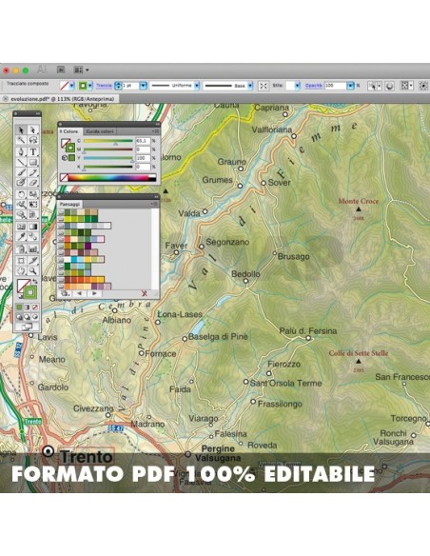Select the Type (T) tool
The width and height of the screenshot is (430, 556).
point(33,152)
